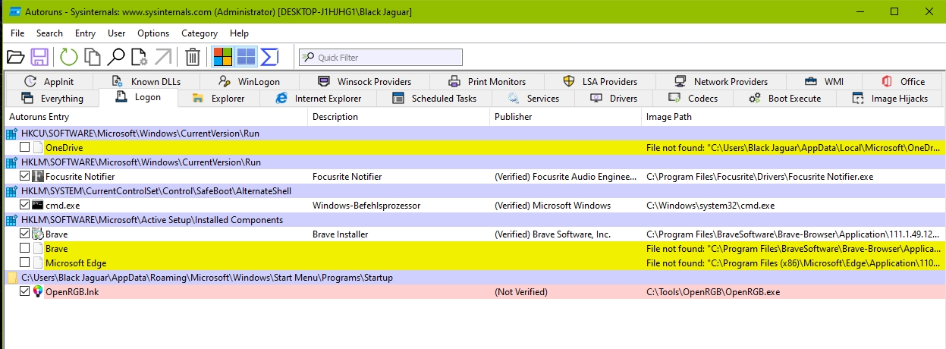
Task: Switch to the Internet Explorer tab
Action: pos(318,99)
